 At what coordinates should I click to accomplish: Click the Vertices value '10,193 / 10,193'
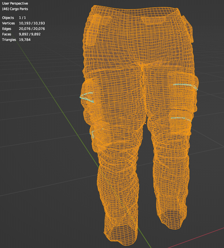[x=32, y=23]
